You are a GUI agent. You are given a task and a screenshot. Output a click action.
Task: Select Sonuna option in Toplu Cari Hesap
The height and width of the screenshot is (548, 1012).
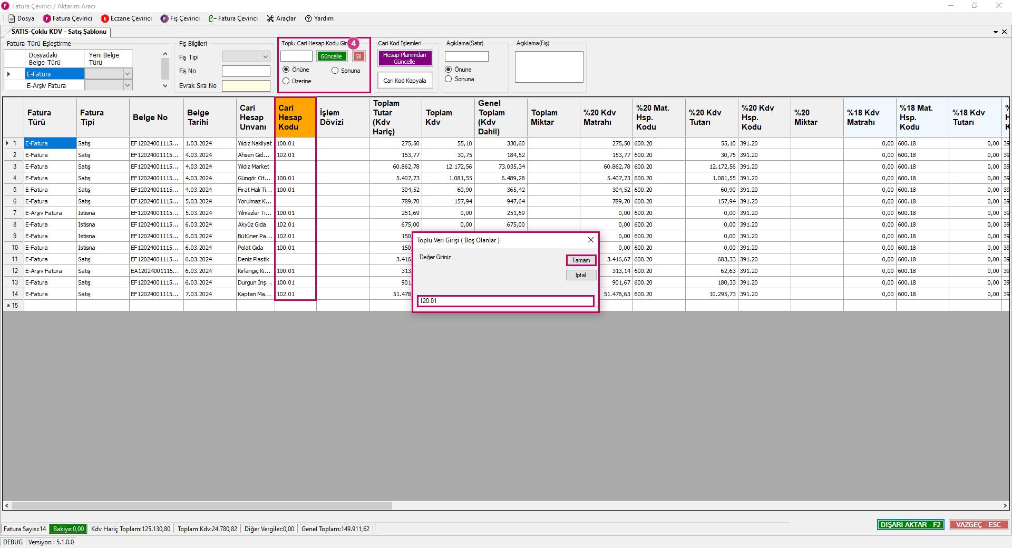pyautogui.click(x=335, y=71)
